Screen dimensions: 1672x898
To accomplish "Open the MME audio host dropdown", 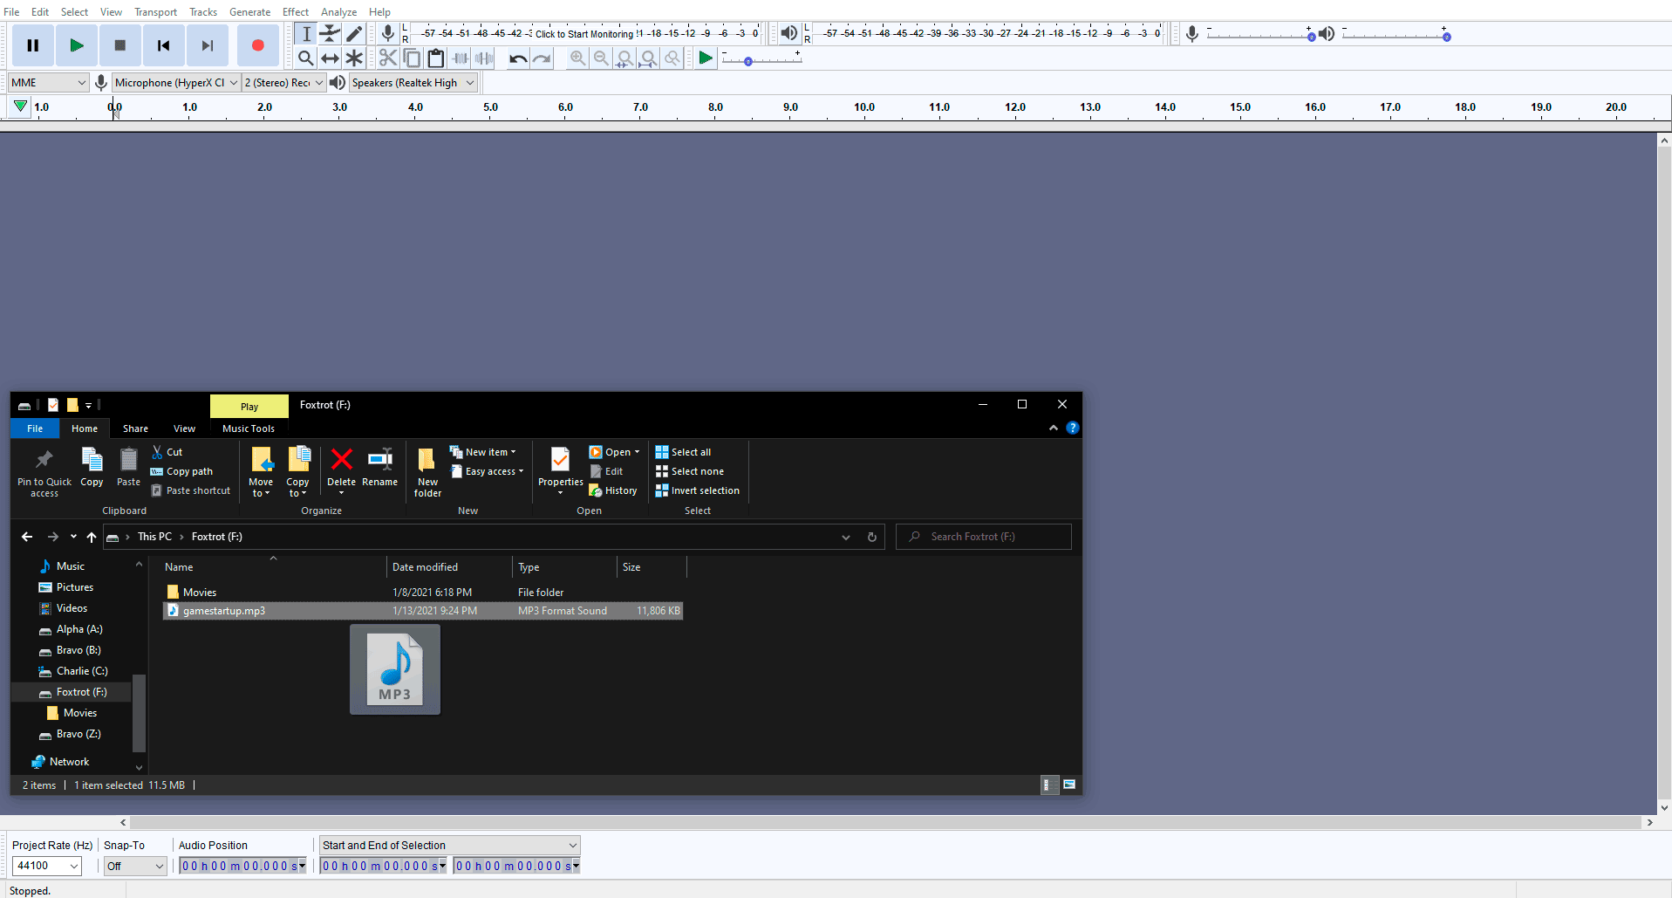I will pos(49,83).
